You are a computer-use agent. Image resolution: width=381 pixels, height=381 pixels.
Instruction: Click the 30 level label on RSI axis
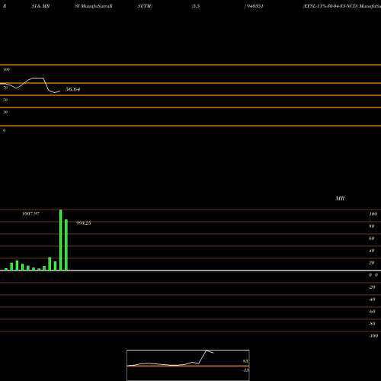(x=5, y=112)
